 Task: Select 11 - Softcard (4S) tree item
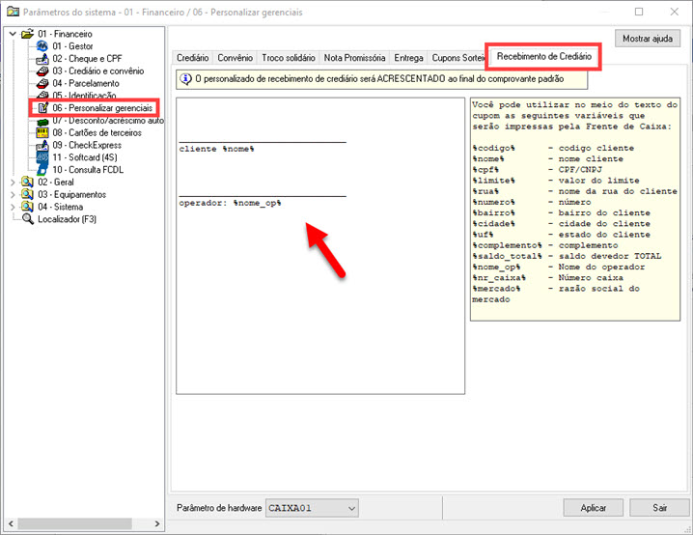(x=85, y=157)
